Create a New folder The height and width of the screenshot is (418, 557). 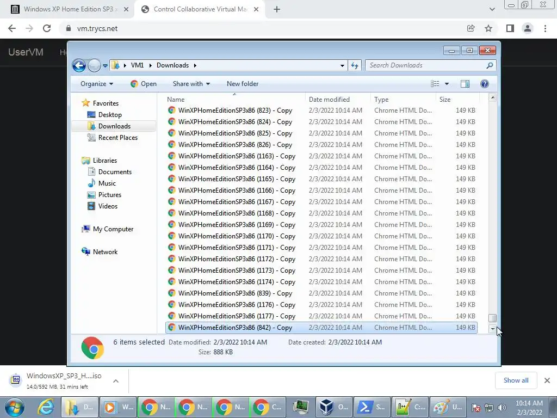click(243, 84)
